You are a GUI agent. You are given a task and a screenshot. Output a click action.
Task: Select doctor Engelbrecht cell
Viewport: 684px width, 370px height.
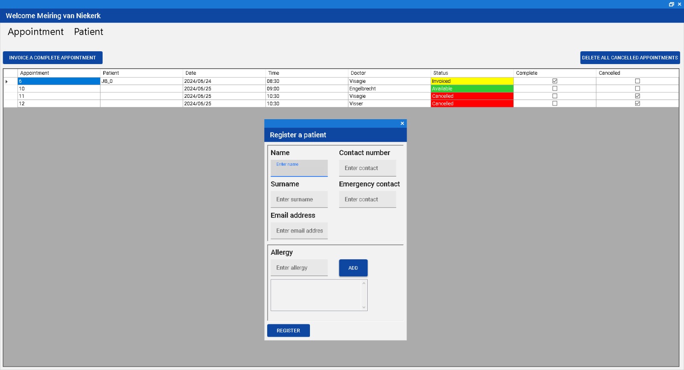pos(389,88)
